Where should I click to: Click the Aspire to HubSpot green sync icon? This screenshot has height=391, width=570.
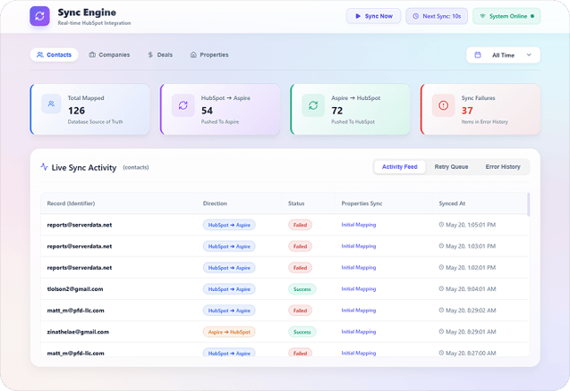coord(313,105)
